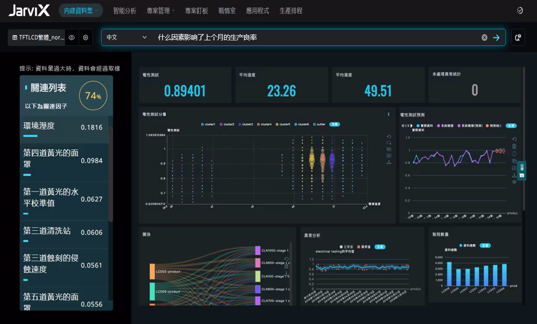
Task: Toggle cluster3 legend in scatter chart
Action: pyautogui.click(x=245, y=124)
